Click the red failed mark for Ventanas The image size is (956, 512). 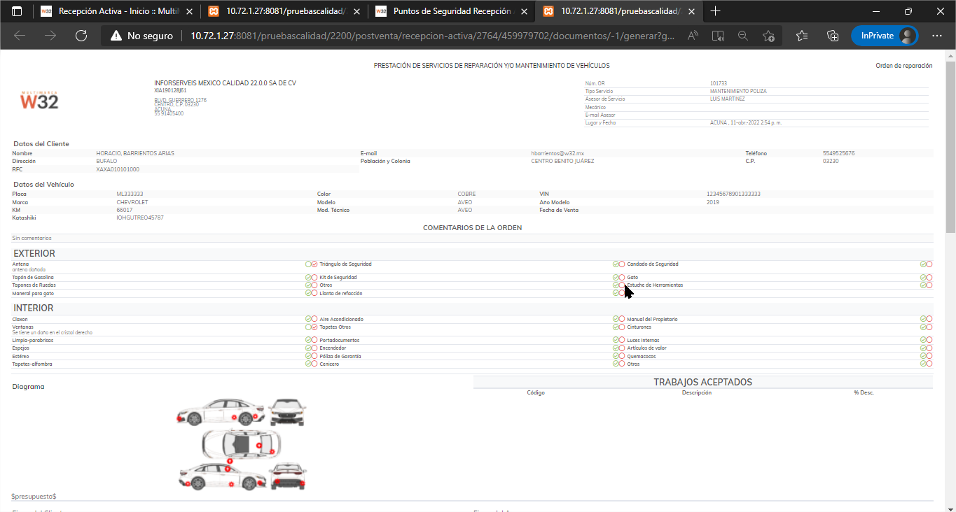[314, 327]
